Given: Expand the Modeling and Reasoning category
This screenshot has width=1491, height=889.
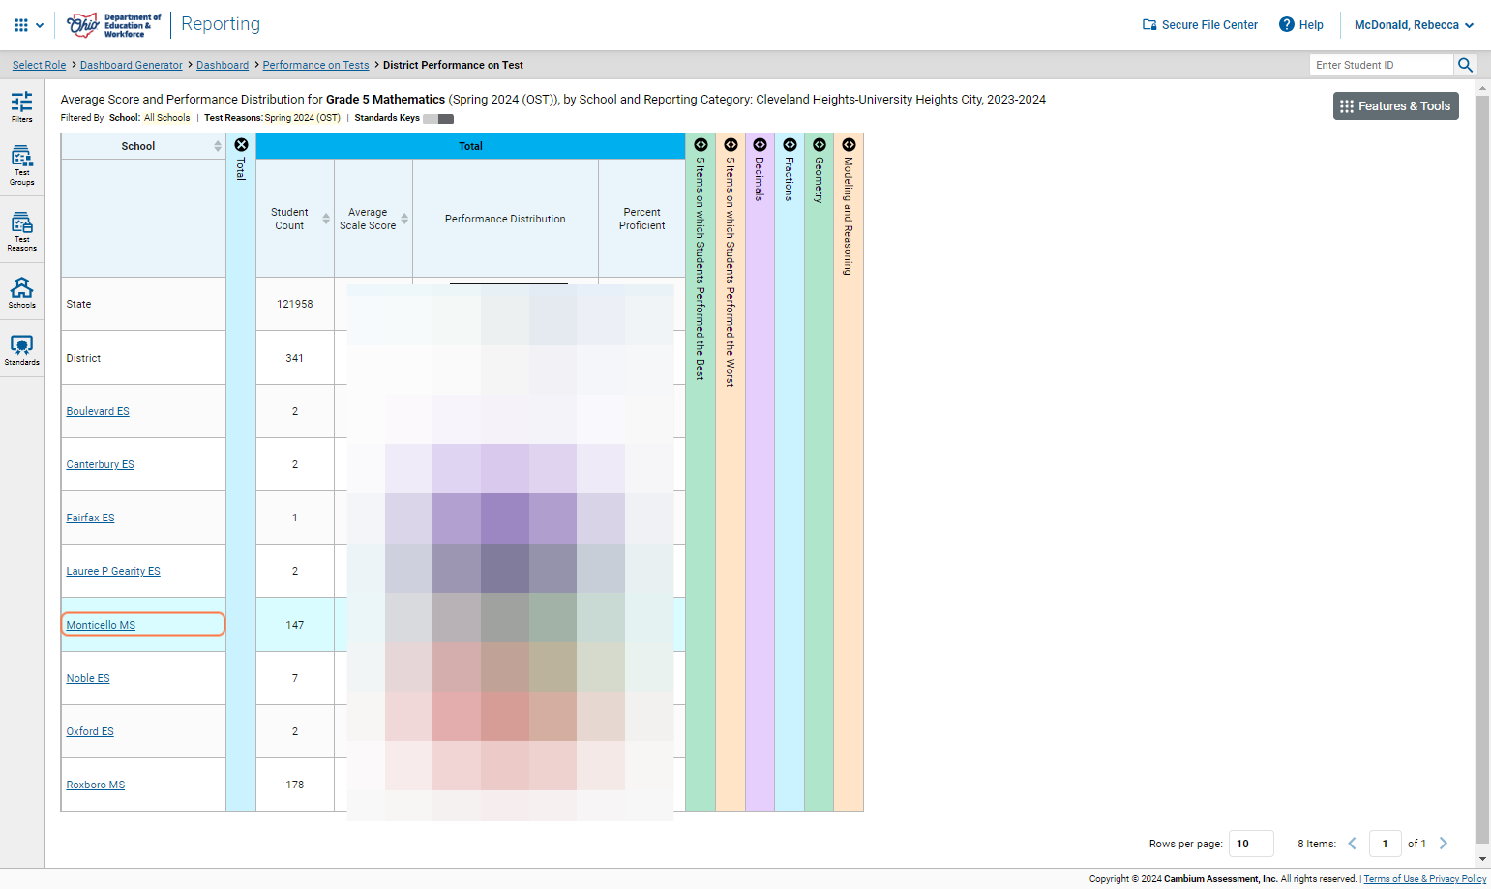Looking at the screenshot, I should click(x=849, y=145).
